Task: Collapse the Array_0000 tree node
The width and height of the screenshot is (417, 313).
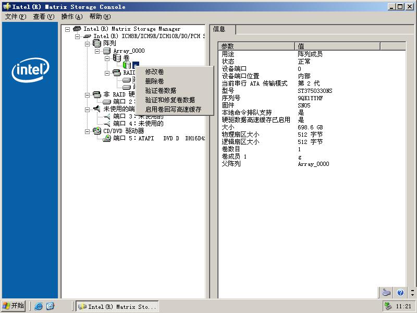Action: coord(97,51)
